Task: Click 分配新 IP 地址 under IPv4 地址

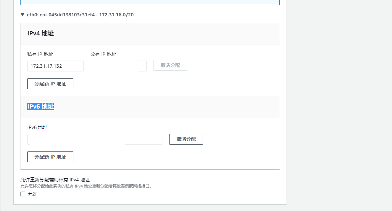Action: (50, 84)
